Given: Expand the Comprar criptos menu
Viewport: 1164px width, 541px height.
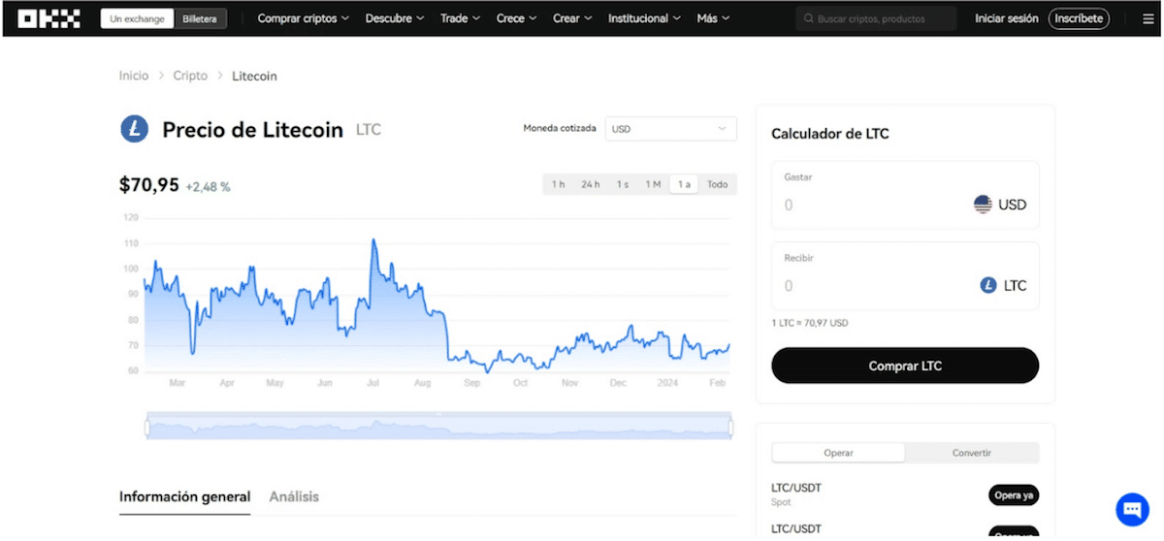Looking at the screenshot, I should (x=303, y=18).
